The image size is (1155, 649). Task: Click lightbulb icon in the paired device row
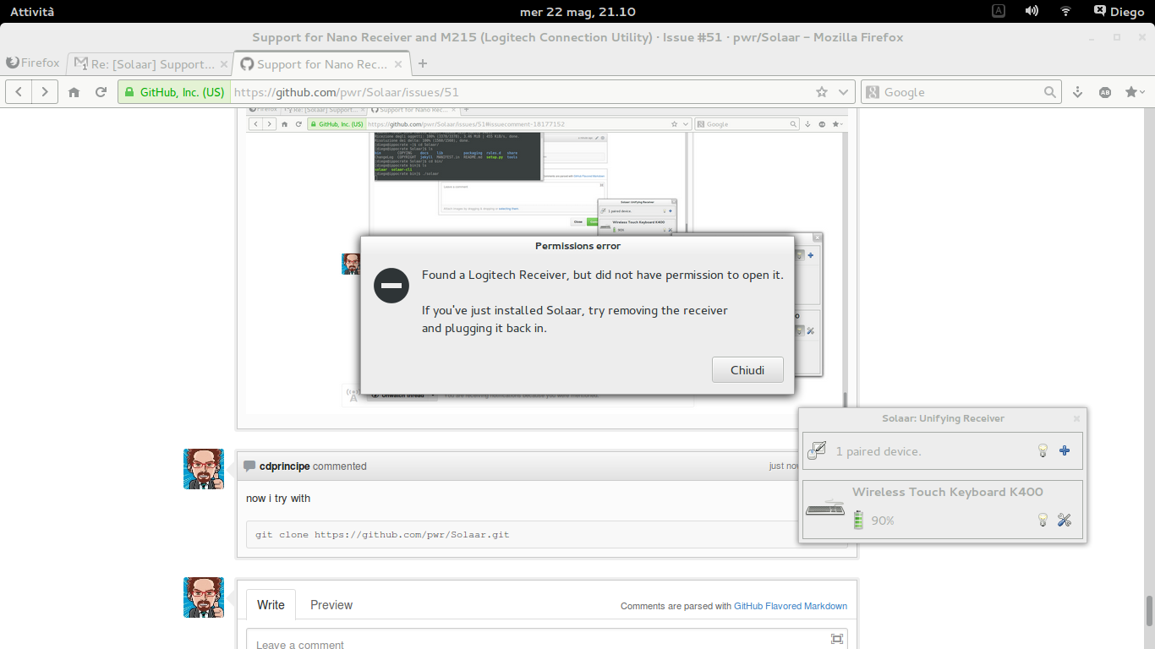click(x=1043, y=451)
